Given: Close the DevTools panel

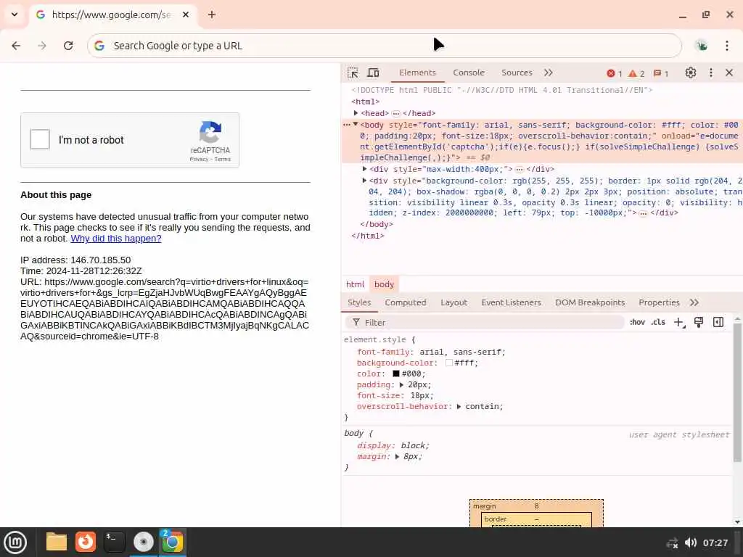Looking at the screenshot, I should (729, 73).
